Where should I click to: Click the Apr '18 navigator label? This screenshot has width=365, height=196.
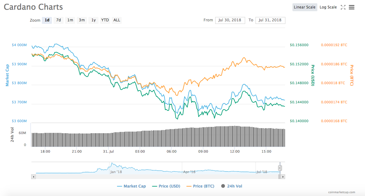tap(189, 172)
